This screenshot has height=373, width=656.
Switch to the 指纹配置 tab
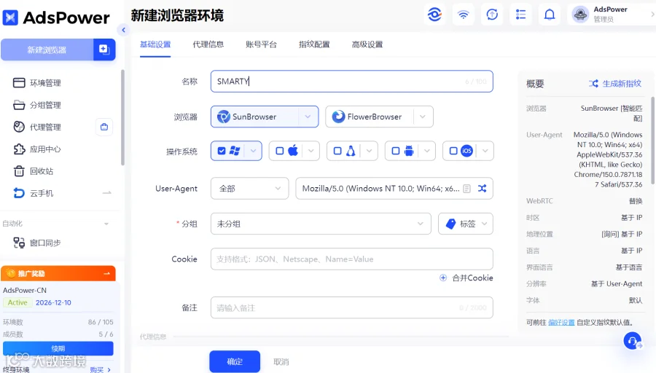pos(314,44)
